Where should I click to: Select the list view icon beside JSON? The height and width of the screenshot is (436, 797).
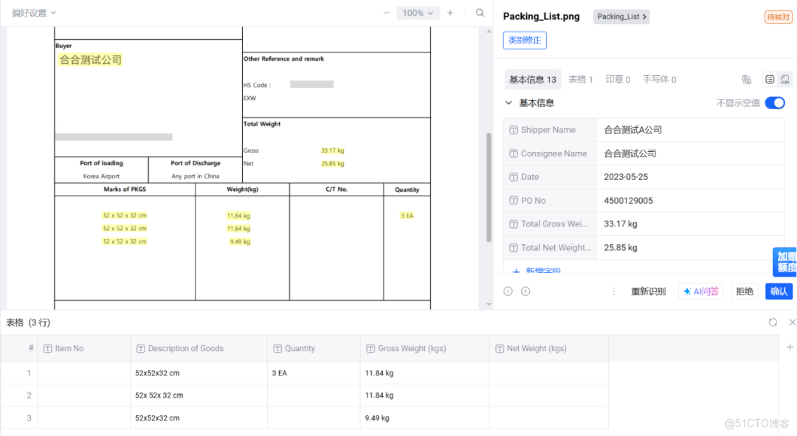770,79
